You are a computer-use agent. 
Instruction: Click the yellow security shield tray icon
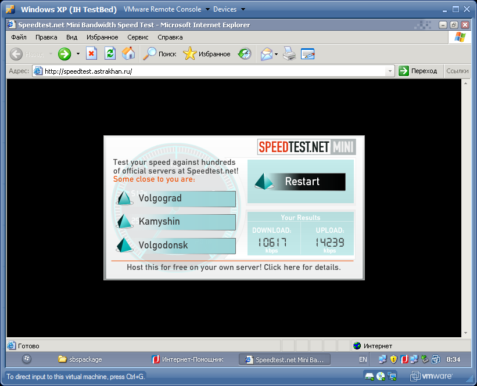point(394,359)
